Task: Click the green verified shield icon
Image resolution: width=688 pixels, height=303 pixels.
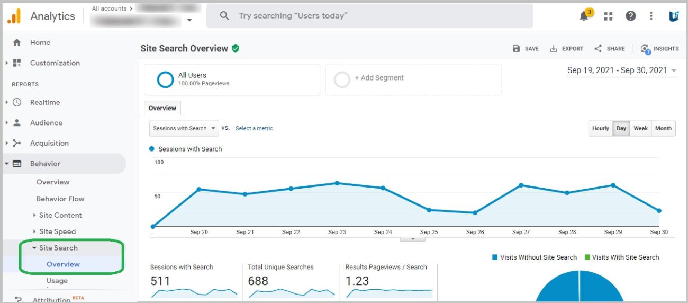Action: [236, 49]
